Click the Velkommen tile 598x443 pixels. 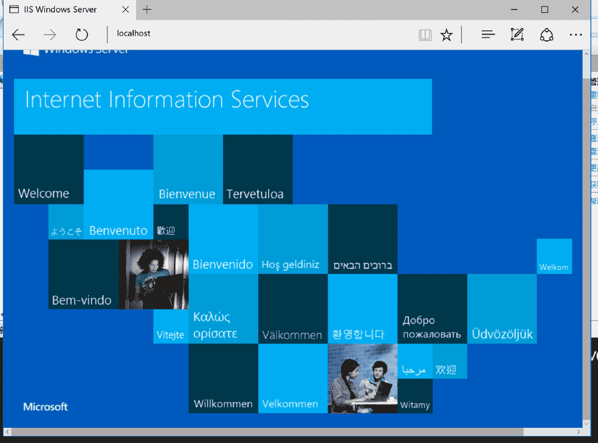293,378
